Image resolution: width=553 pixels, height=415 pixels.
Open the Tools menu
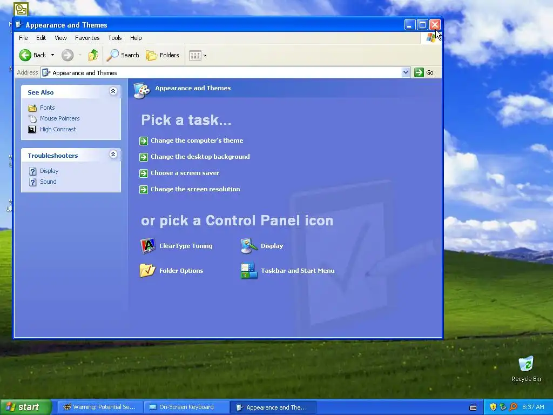pos(115,38)
